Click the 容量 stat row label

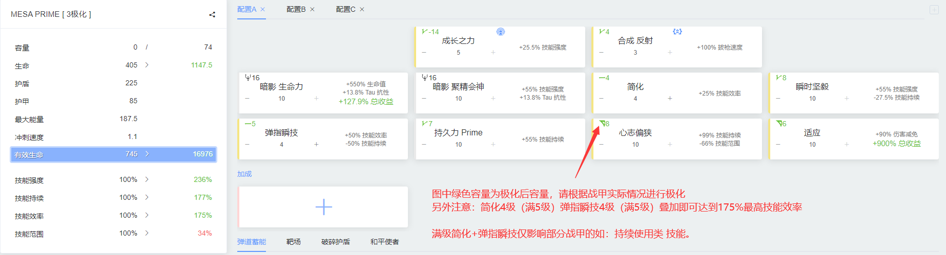tap(22, 48)
